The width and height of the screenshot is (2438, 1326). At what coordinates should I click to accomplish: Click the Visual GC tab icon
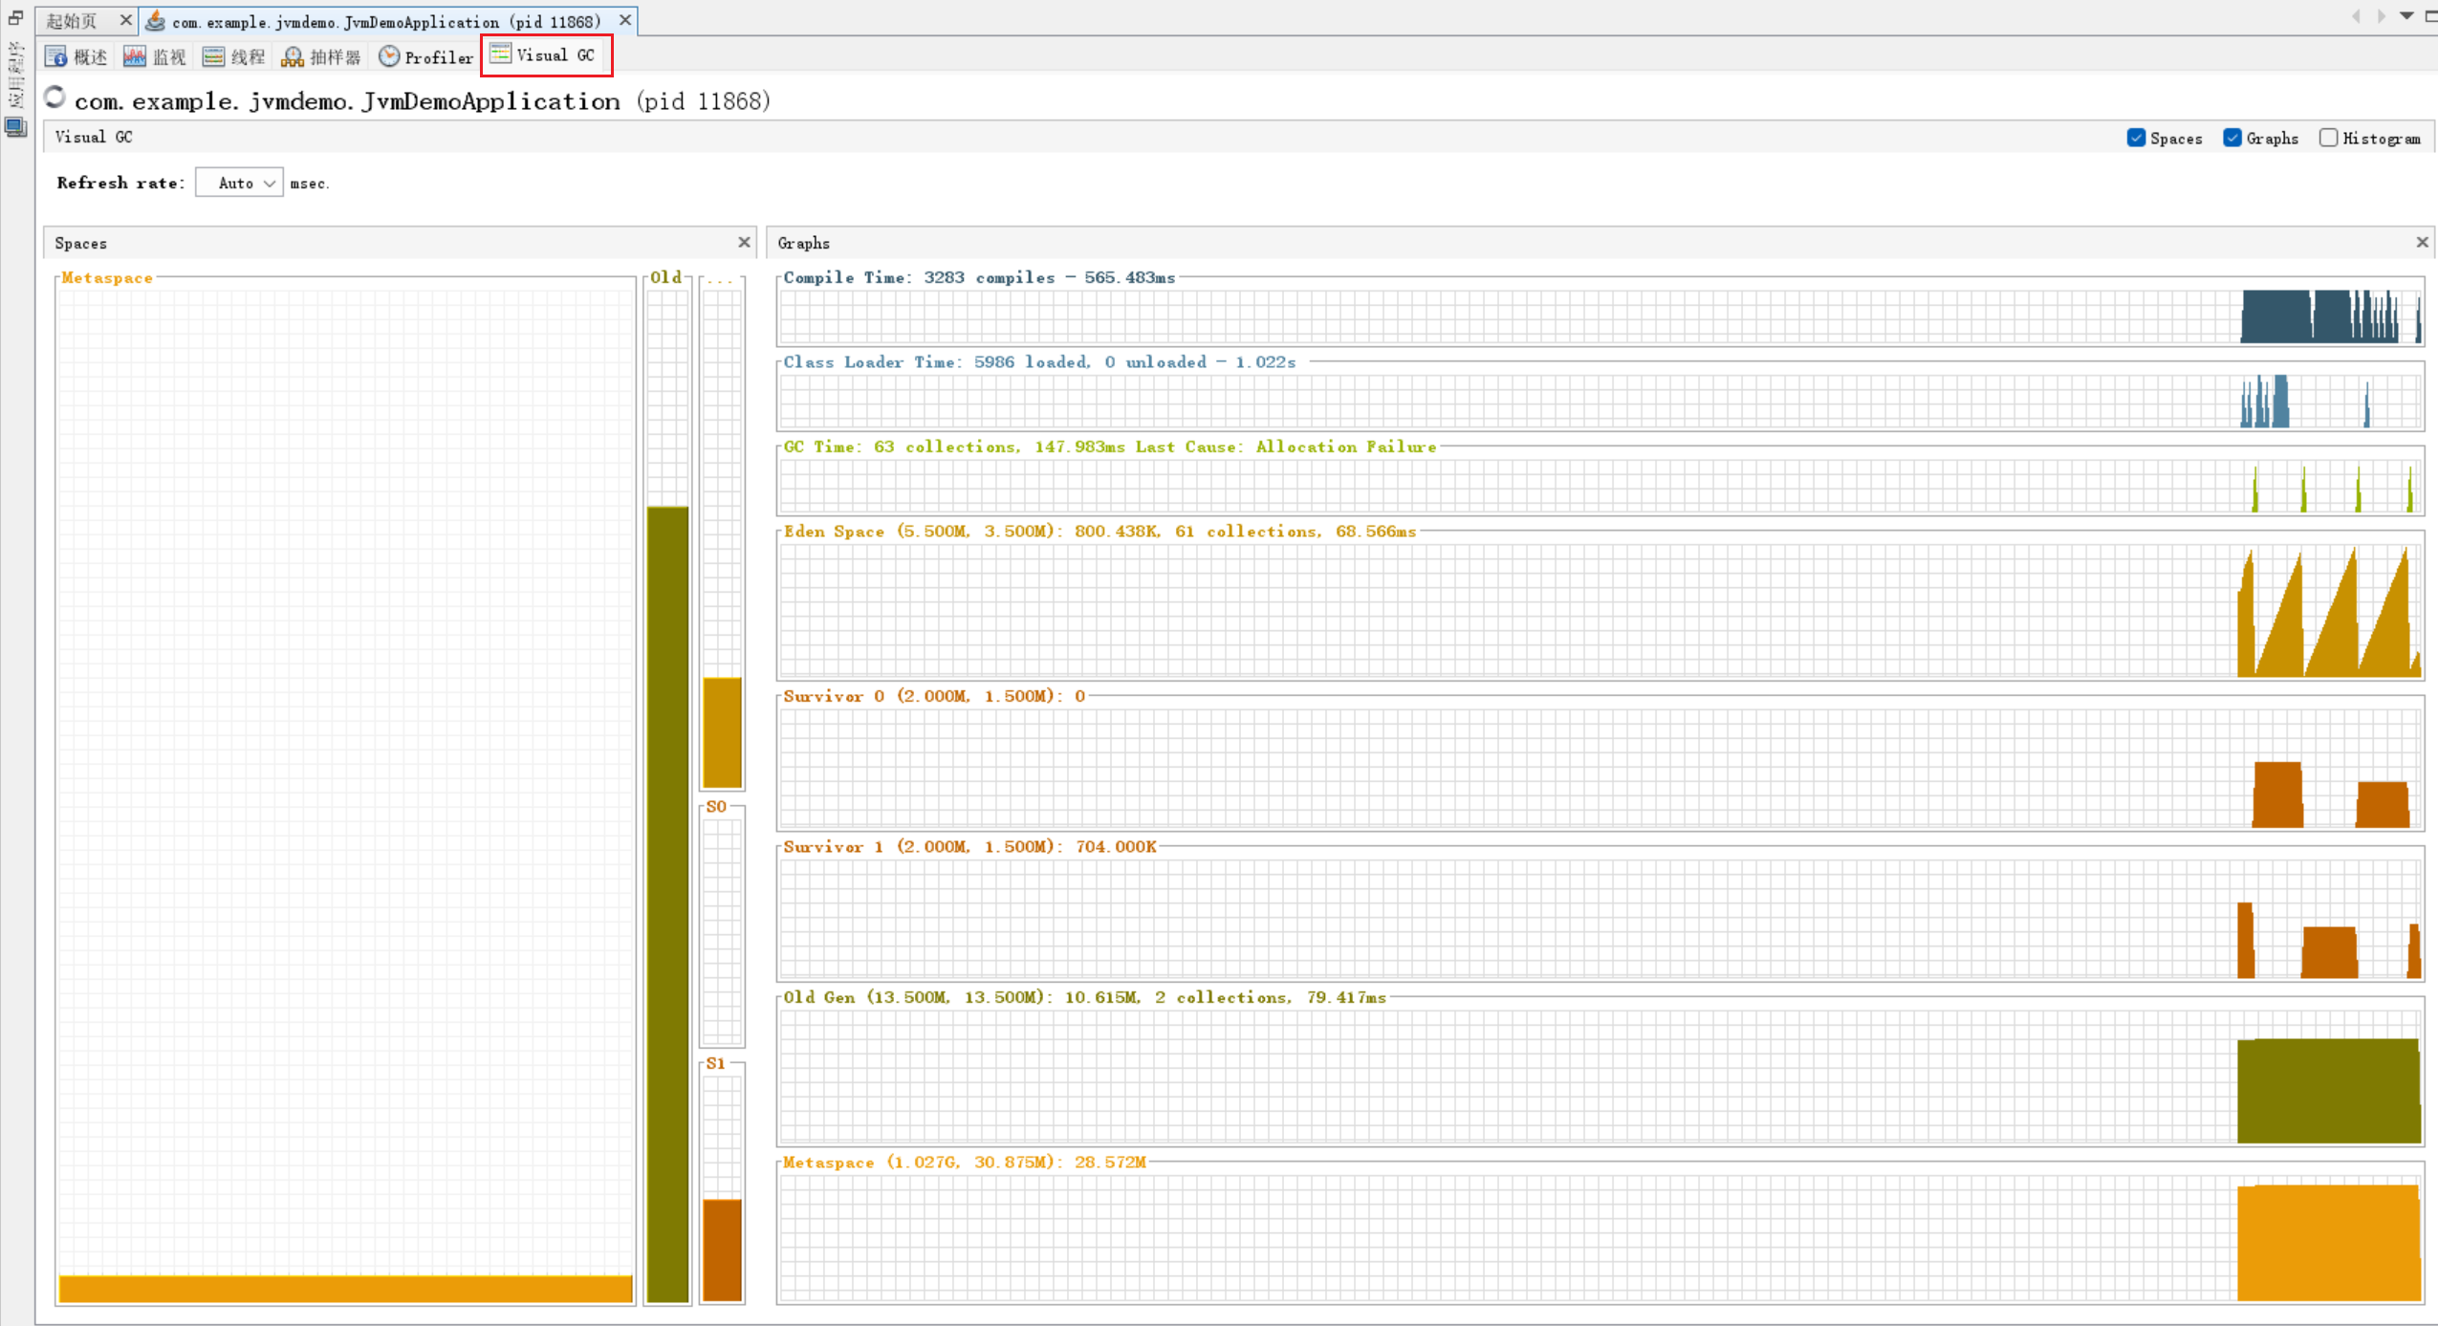point(500,54)
